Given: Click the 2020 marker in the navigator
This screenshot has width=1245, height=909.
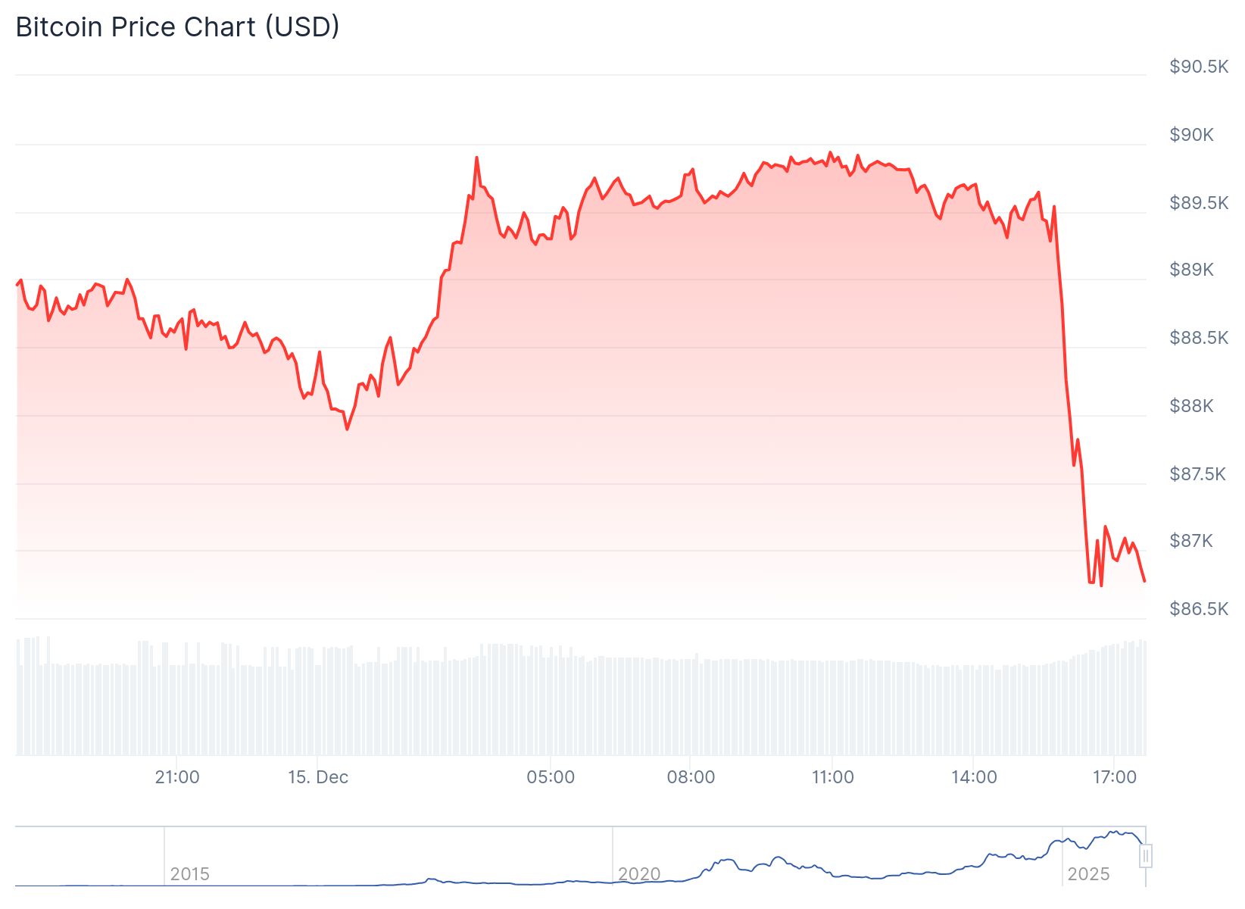Looking at the screenshot, I should point(639,874).
